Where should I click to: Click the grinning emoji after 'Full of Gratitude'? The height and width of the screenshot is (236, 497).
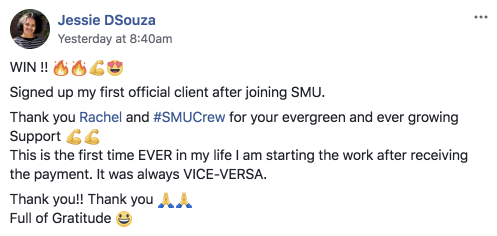tap(124, 219)
